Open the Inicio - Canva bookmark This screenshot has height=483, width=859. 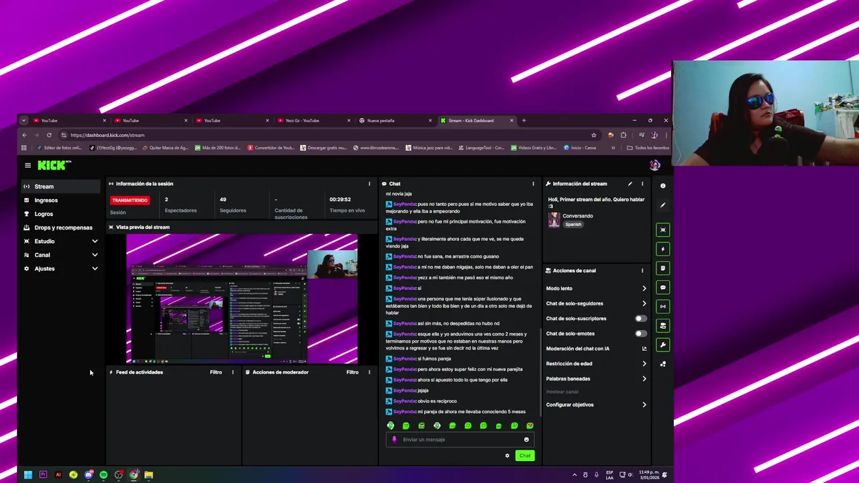pos(580,148)
